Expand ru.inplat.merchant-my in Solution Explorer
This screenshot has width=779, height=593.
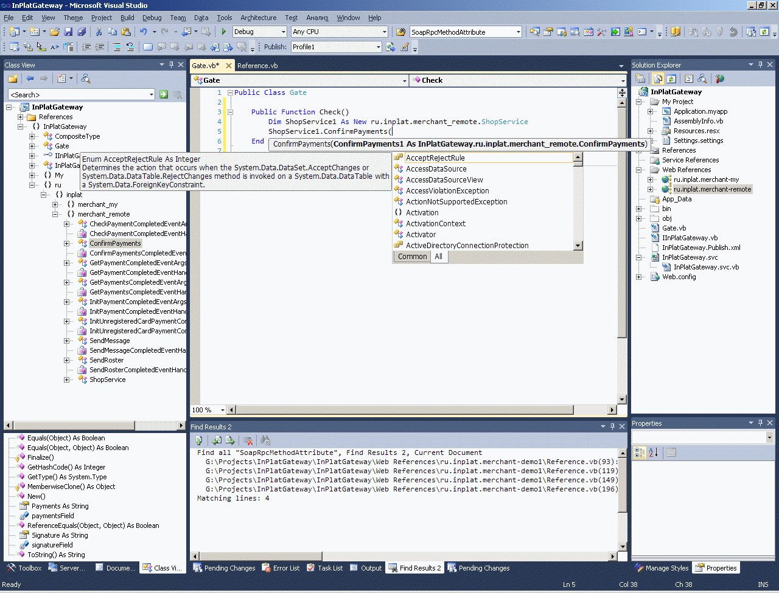click(651, 179)
